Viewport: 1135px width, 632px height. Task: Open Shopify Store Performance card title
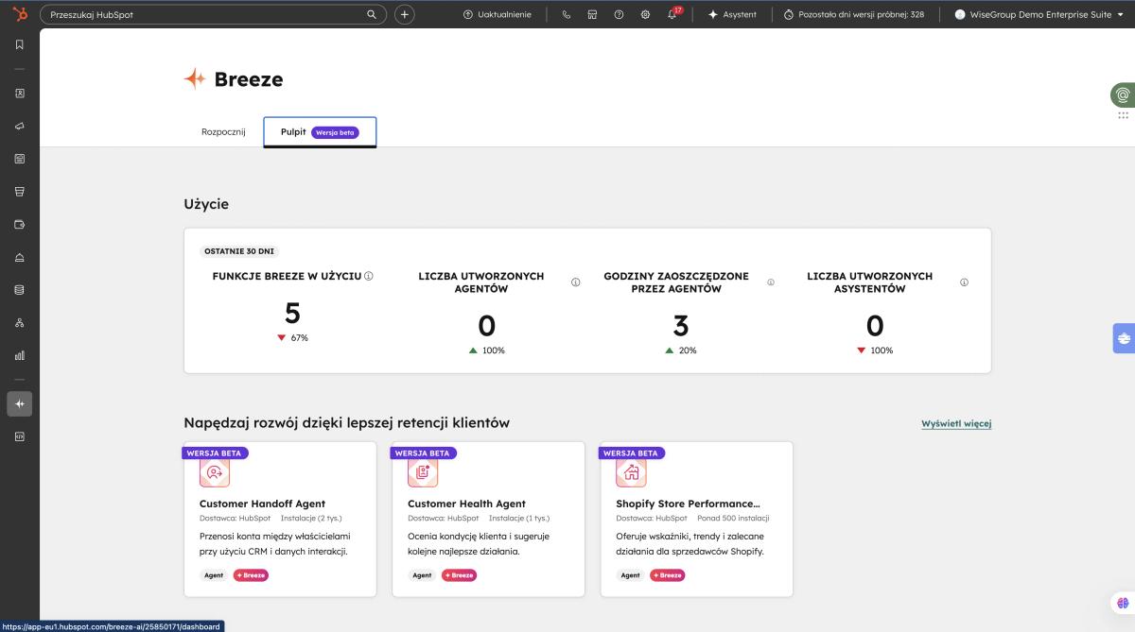(688, 504)
